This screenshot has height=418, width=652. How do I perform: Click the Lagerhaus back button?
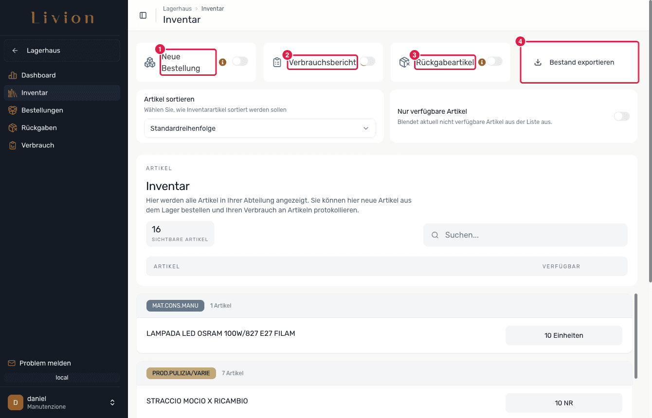tap(62, 51)
